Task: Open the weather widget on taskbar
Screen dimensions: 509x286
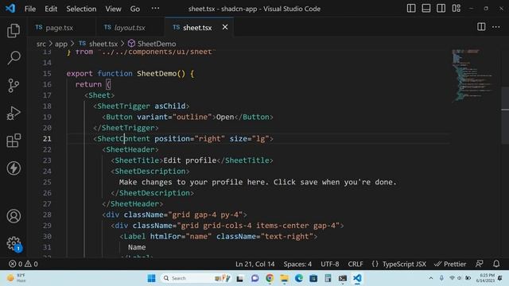Action: point(16,278)
